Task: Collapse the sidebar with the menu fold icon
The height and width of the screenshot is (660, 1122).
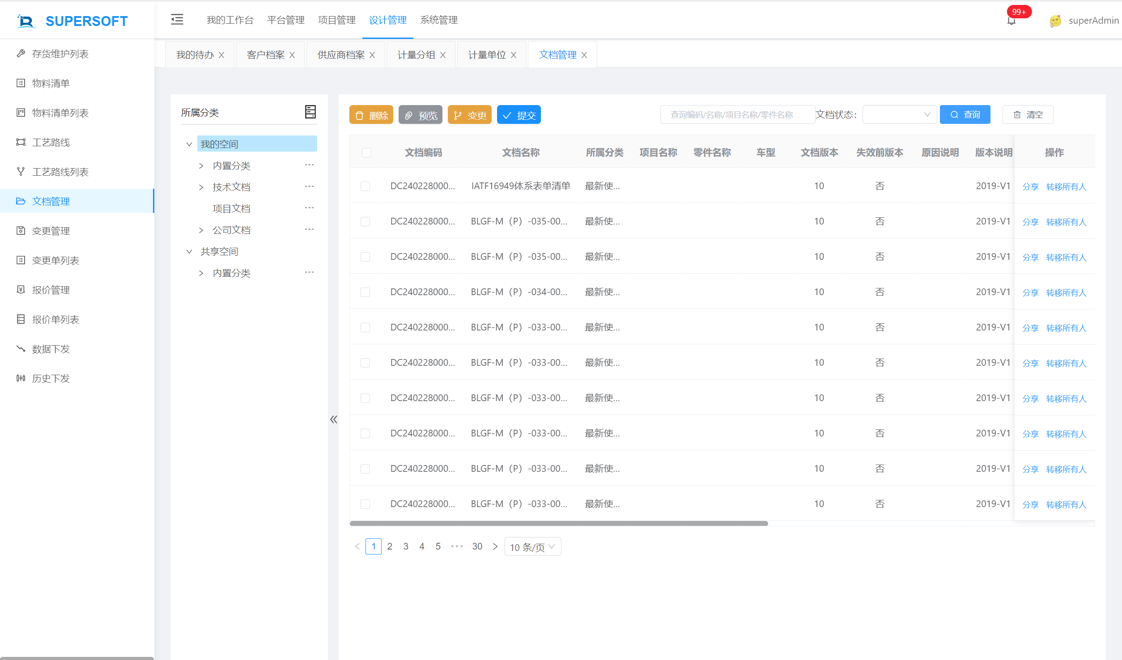Action: point(177,20)
